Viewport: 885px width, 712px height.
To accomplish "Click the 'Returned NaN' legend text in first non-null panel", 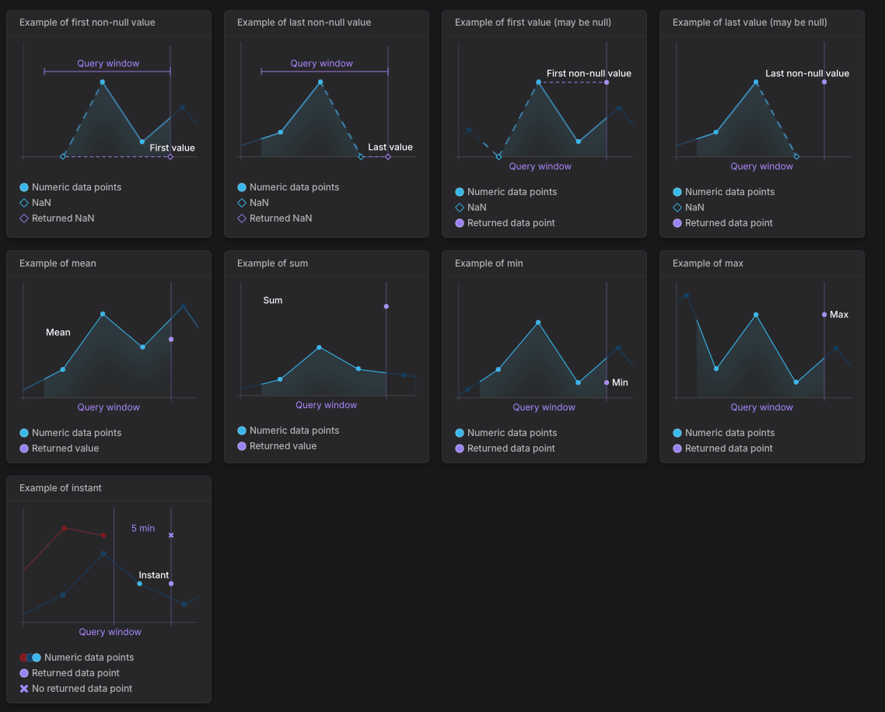I will point(63,218).
